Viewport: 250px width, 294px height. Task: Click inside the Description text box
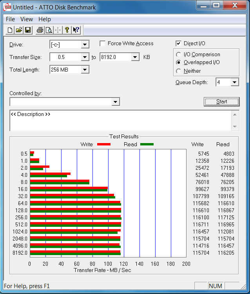click(118, 120)
